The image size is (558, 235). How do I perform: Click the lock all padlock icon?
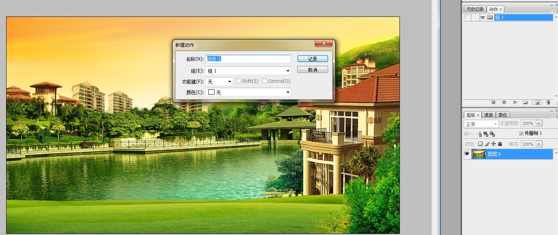(500, 144)
